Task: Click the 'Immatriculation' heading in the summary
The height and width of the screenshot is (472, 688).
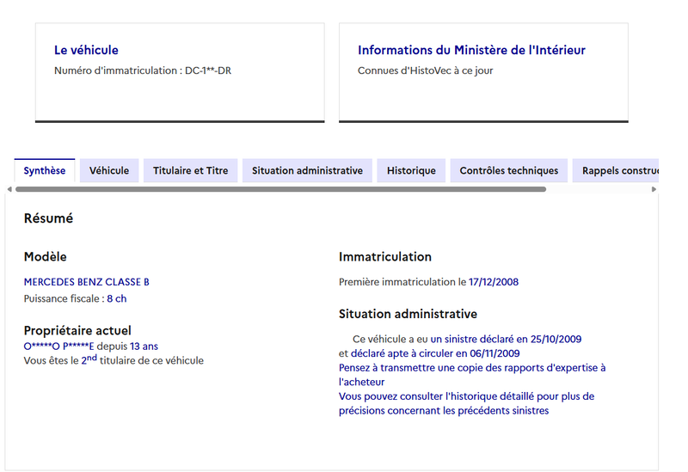Action: [384, 256]
